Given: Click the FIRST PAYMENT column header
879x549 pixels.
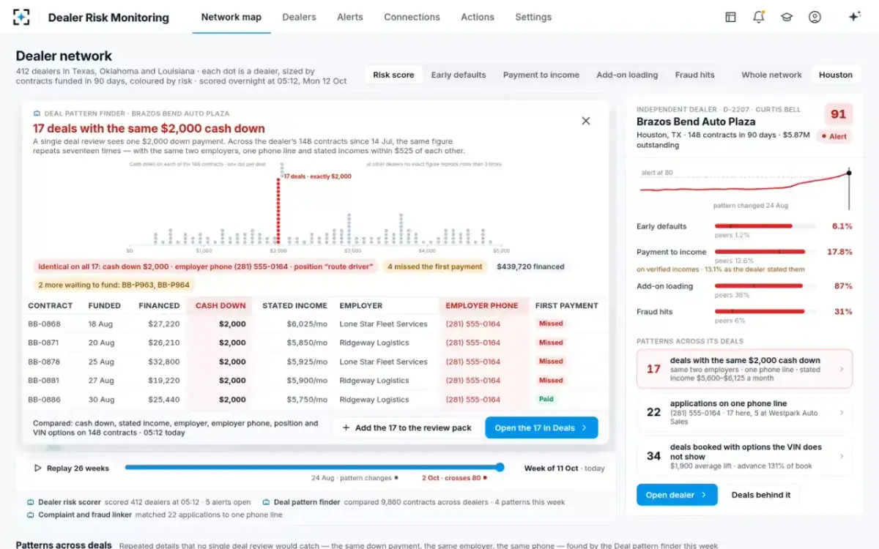Looking at the screenshot, I should click(x=566, y=305).
